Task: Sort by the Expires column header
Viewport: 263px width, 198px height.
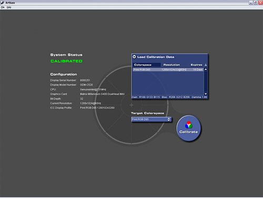Action: pyautogui.click(x=196, y=65)
